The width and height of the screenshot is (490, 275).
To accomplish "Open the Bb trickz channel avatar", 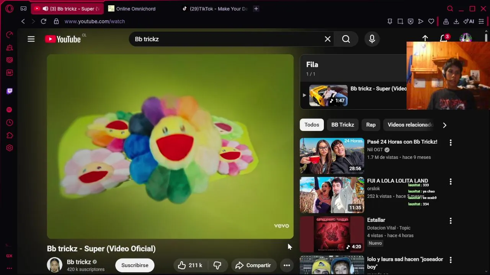I will point(54,265).
